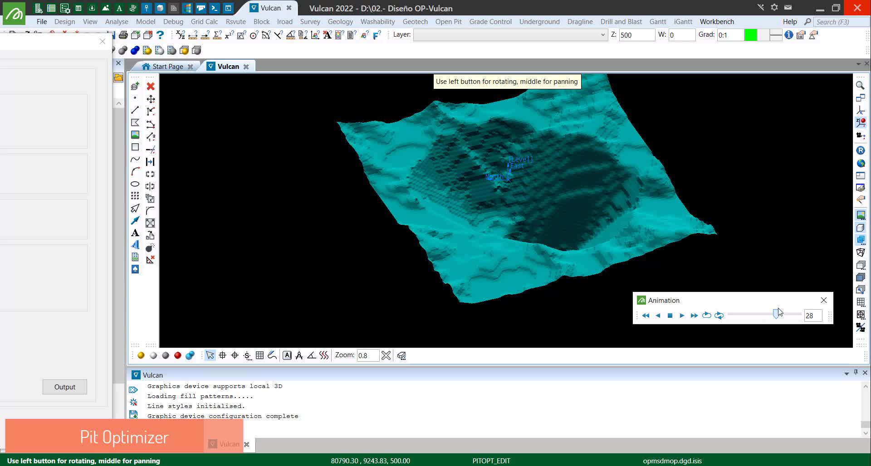The height and width of the screenshot is (466, 871).
Task: Click the yellow folder icon in explorer strip
Action: click(118, 78)
